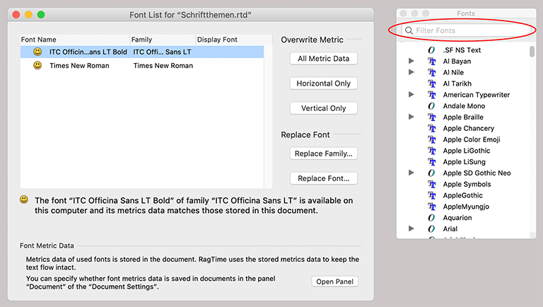Click the Apple Chancery font type icon
Image resolution: width=543 pixels, height=307 pixels.
(431, 129)
